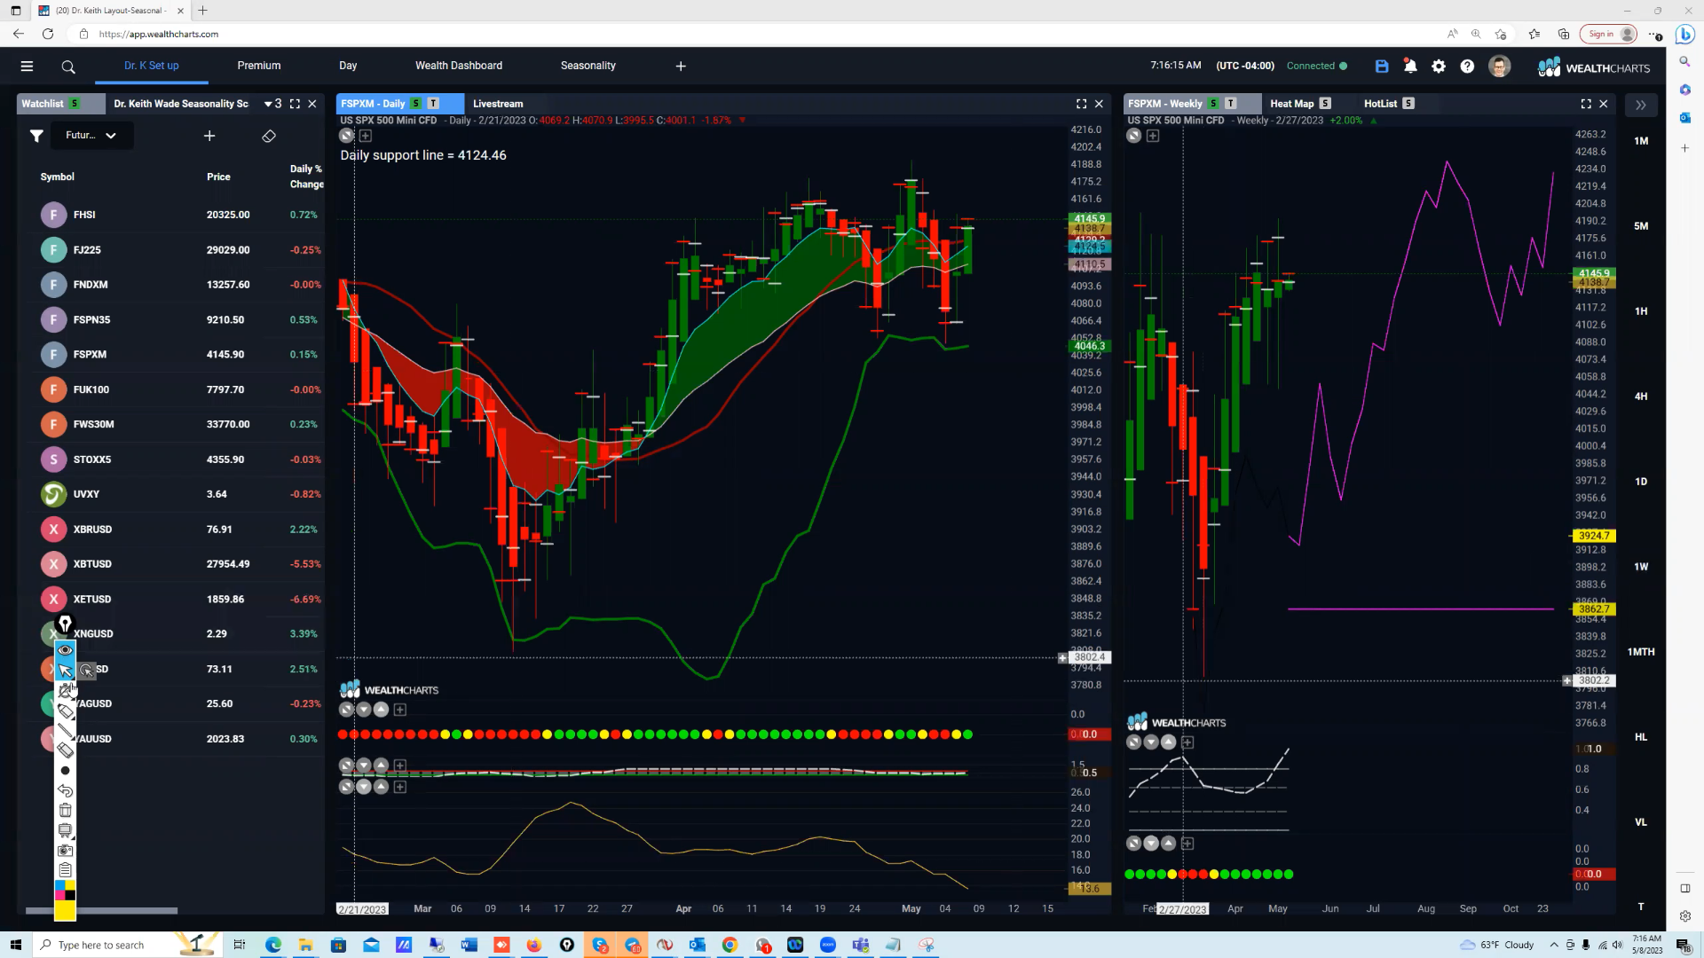Toggle the S badge on HotList tab
1704x958 pixels.
coord(1408,104)
